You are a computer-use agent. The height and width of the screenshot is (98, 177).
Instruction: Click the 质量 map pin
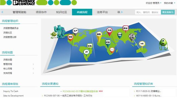tap(126, 29)
